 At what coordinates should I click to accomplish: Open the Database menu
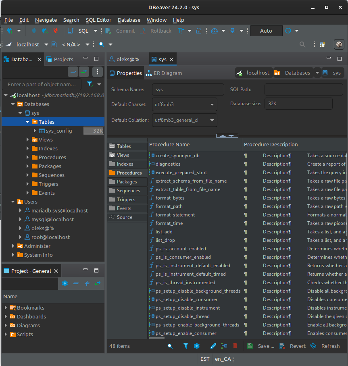tap(129, 20)
